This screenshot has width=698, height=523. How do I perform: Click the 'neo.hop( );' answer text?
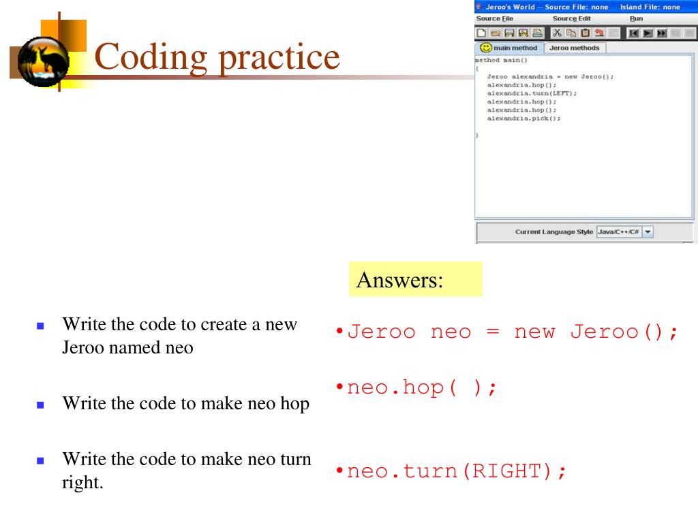pos(421,387)
